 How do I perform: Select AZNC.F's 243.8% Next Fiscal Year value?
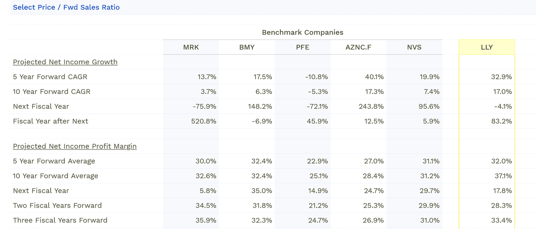(x=371, y=106)
